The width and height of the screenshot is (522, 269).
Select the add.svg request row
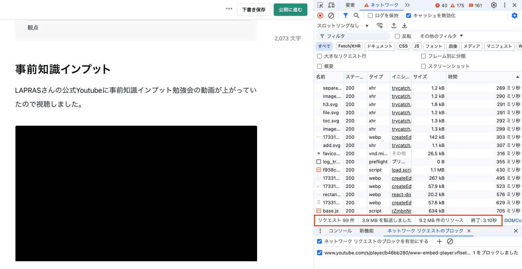(x=418, y=145)
